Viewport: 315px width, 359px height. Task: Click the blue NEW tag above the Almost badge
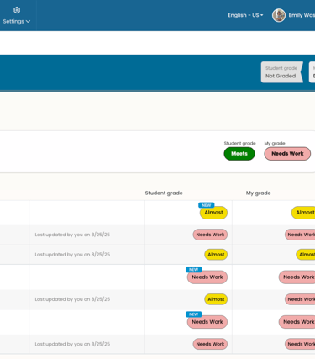click(207, 205)
